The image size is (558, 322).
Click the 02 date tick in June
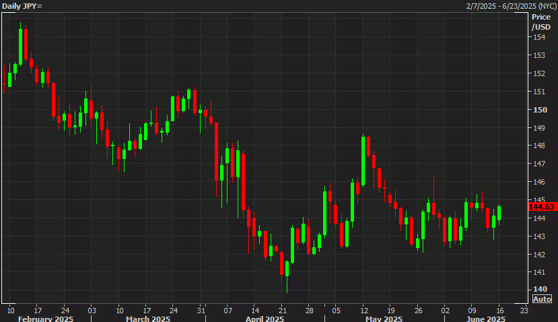coord(445,311)
